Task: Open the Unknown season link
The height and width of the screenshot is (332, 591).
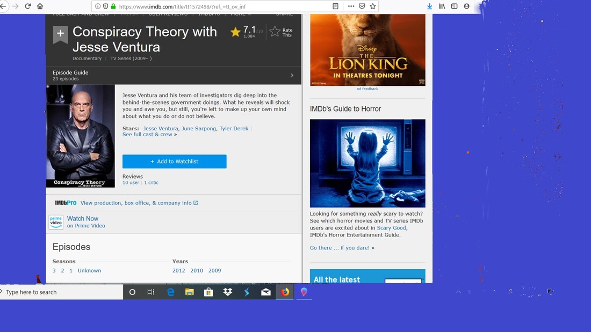Action: tap(89, 271)
